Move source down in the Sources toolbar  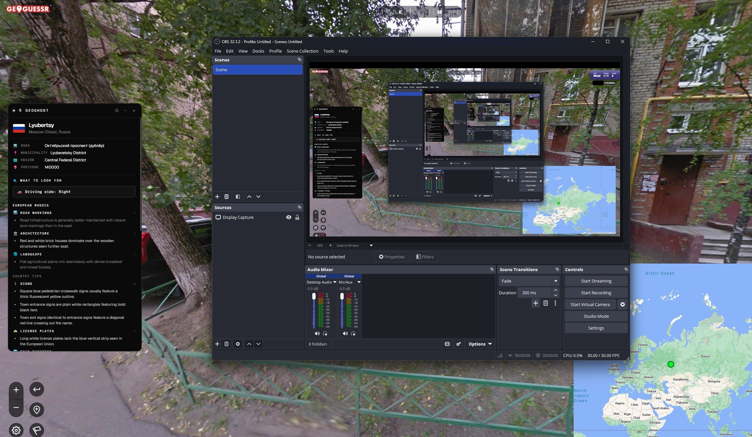coord(258,344)
